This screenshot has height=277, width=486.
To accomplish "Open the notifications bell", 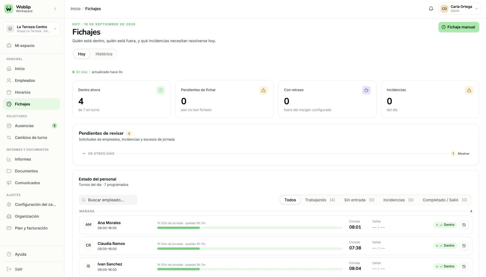I will click(431, 9).
